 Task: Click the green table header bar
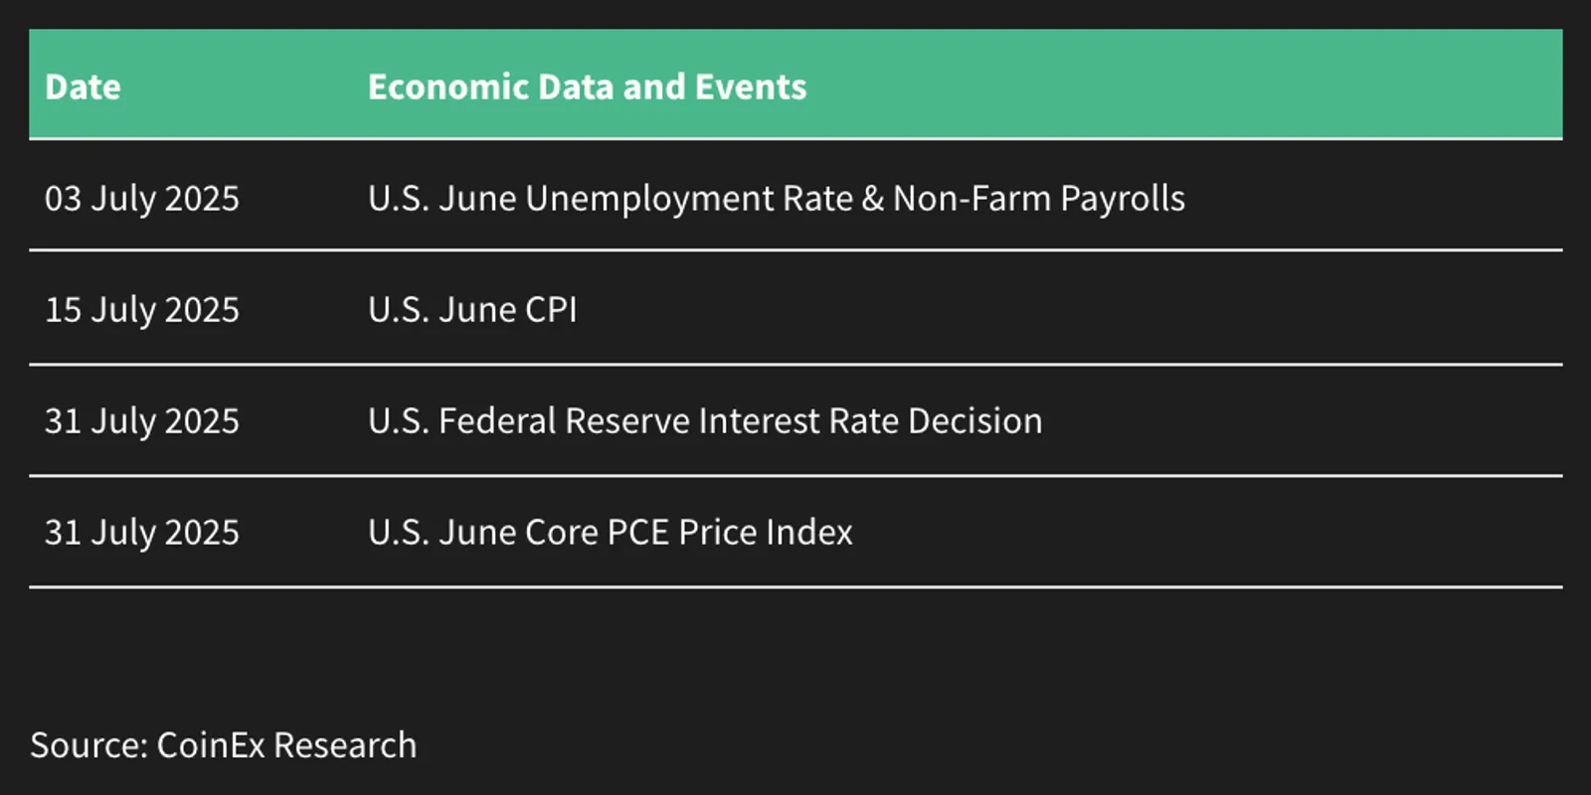point(795,83)
